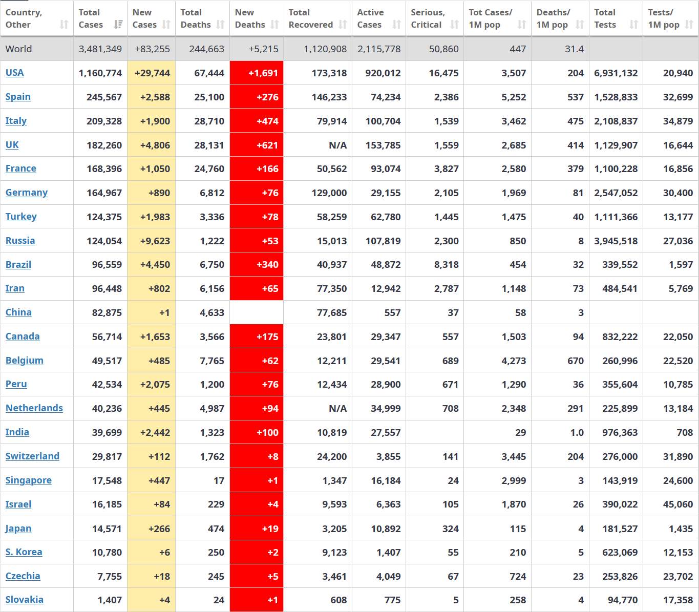Click USA's red new deaths cell

pyautogui.click(x=257, y=73)
